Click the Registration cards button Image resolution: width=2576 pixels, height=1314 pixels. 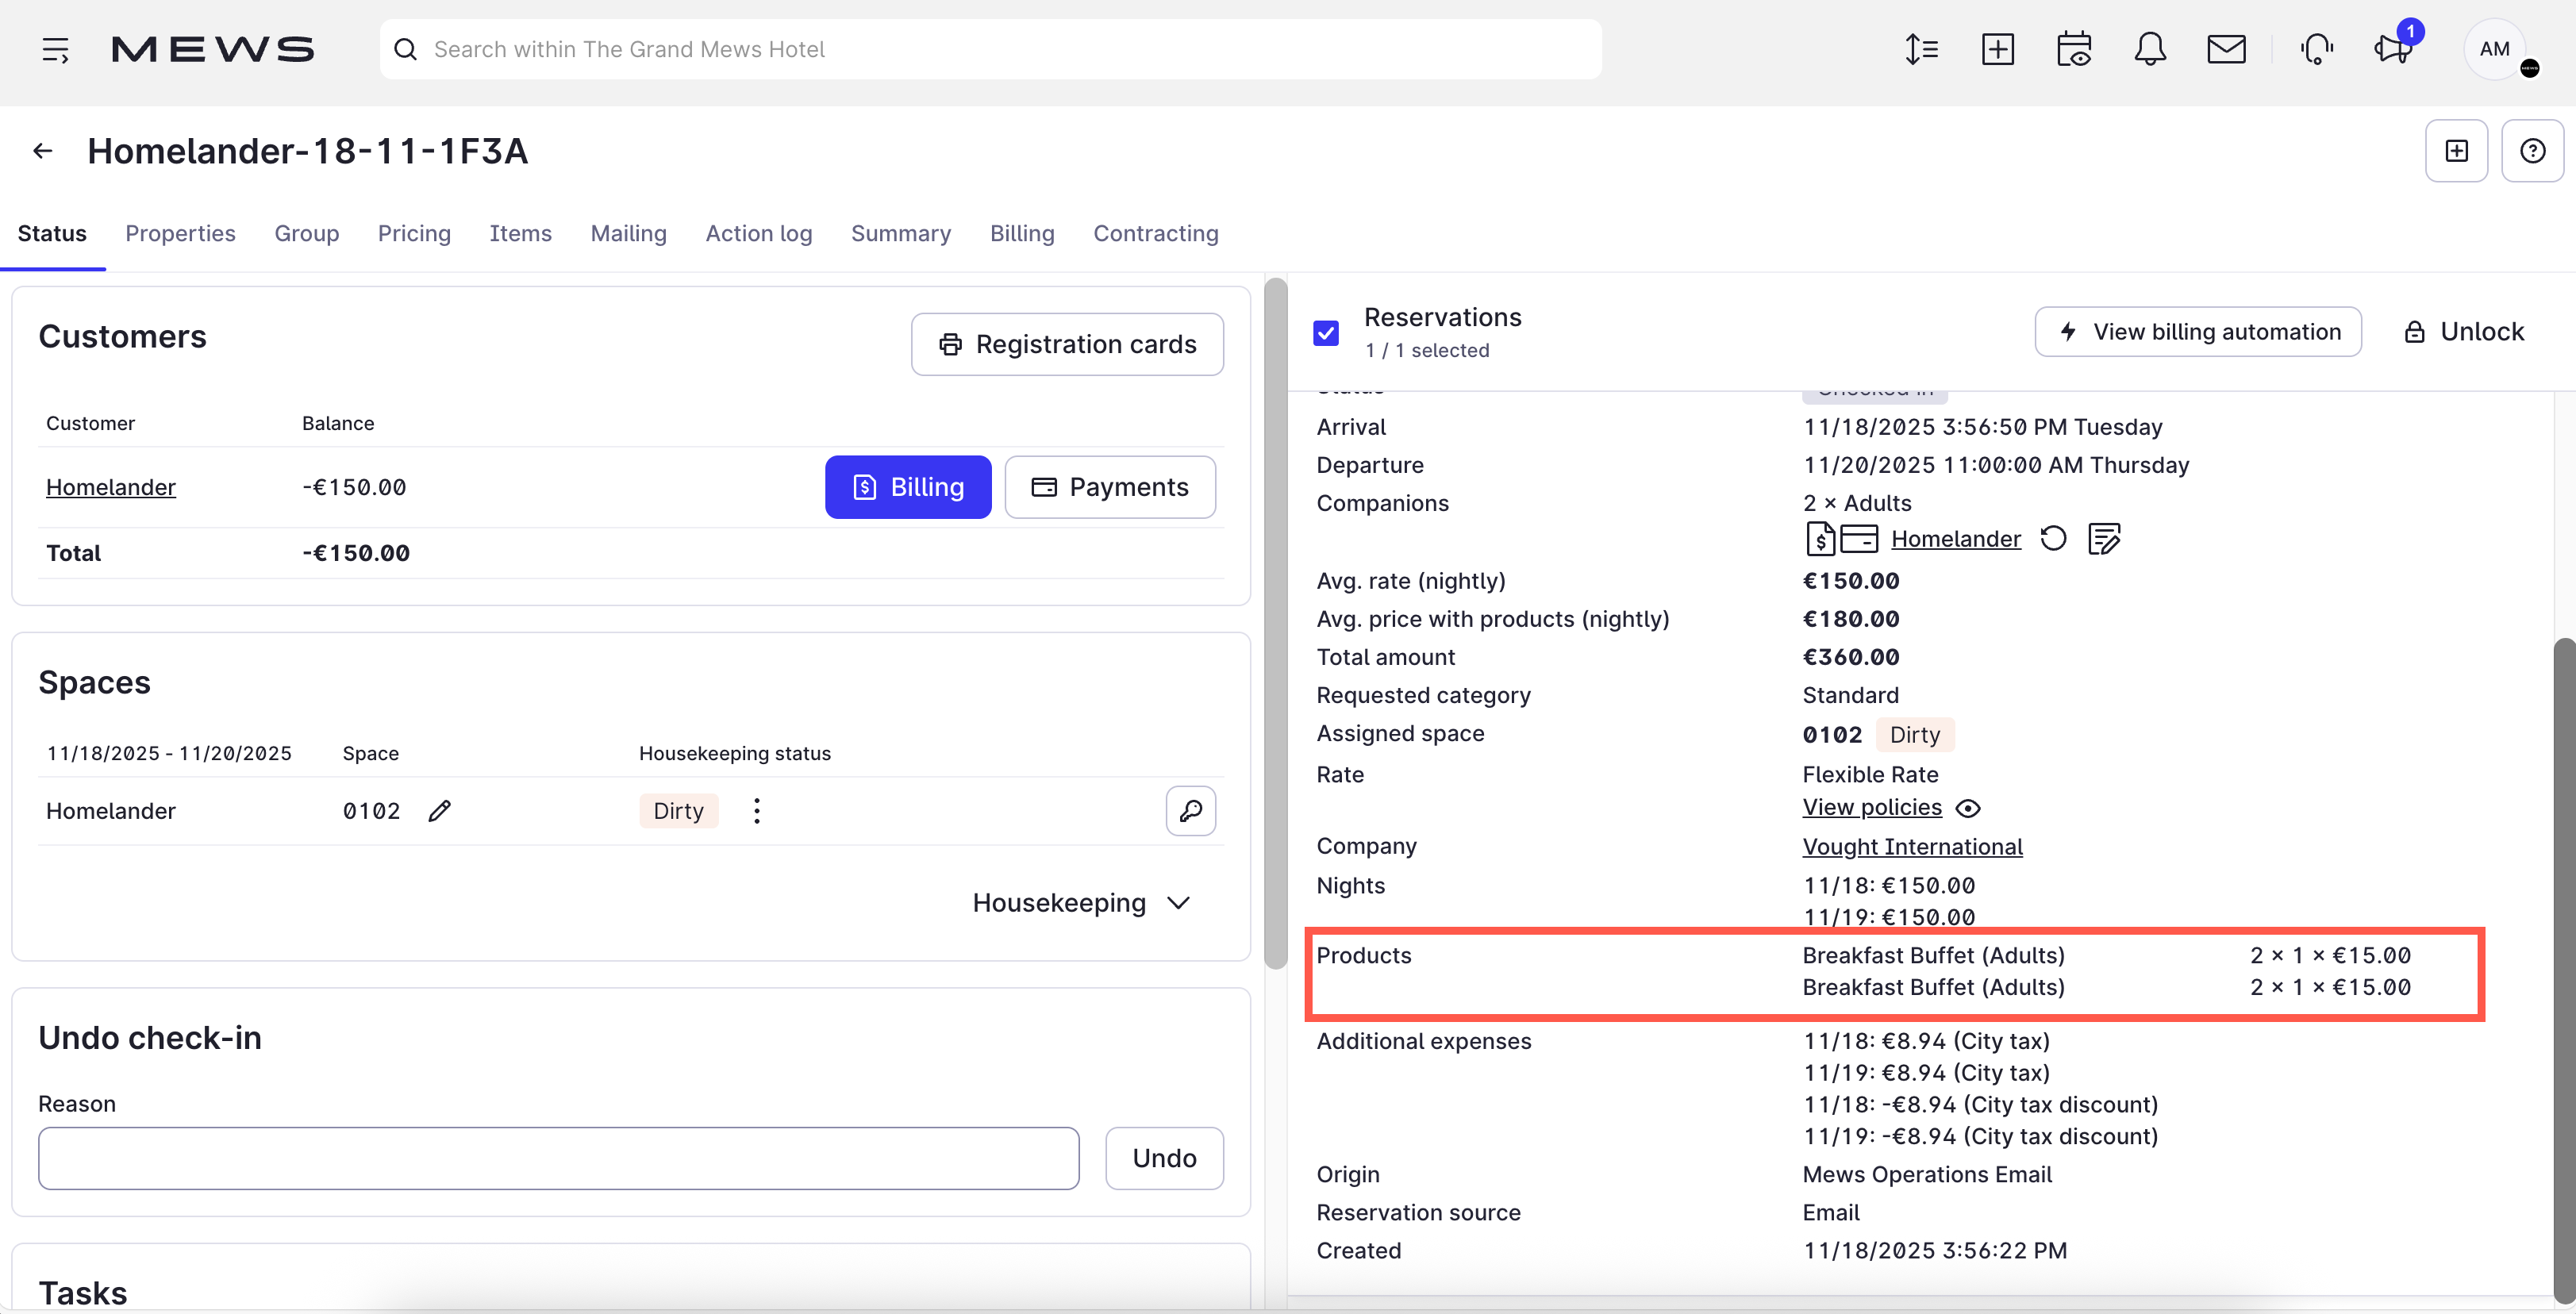click(x=1067, y=345)
